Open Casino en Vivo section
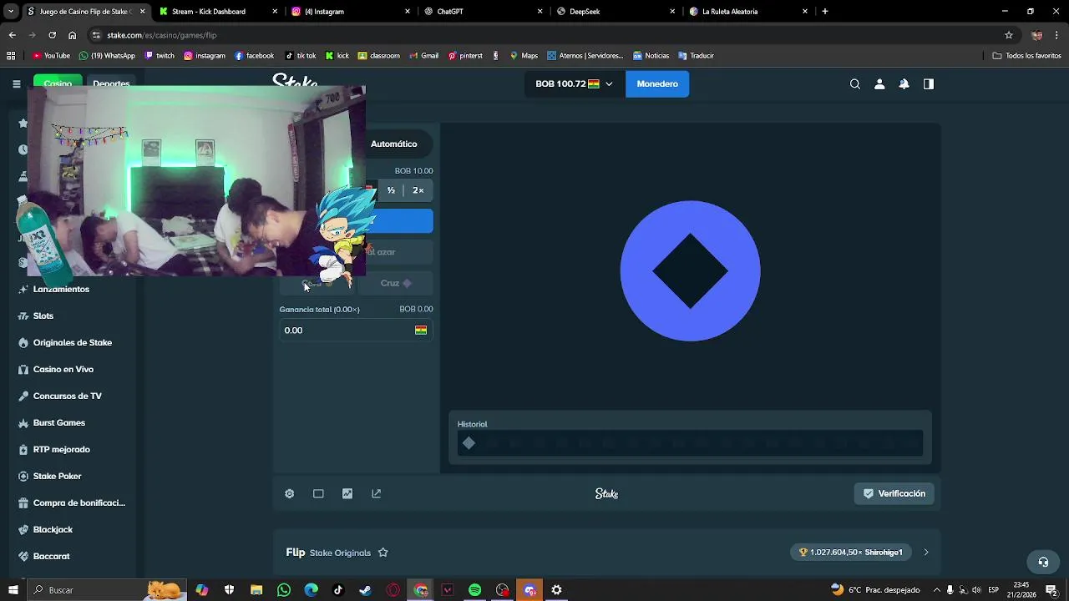 point(63,369)
